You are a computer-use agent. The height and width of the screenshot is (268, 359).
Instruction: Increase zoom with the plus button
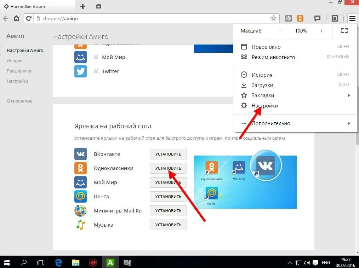(x=321, y=31)
